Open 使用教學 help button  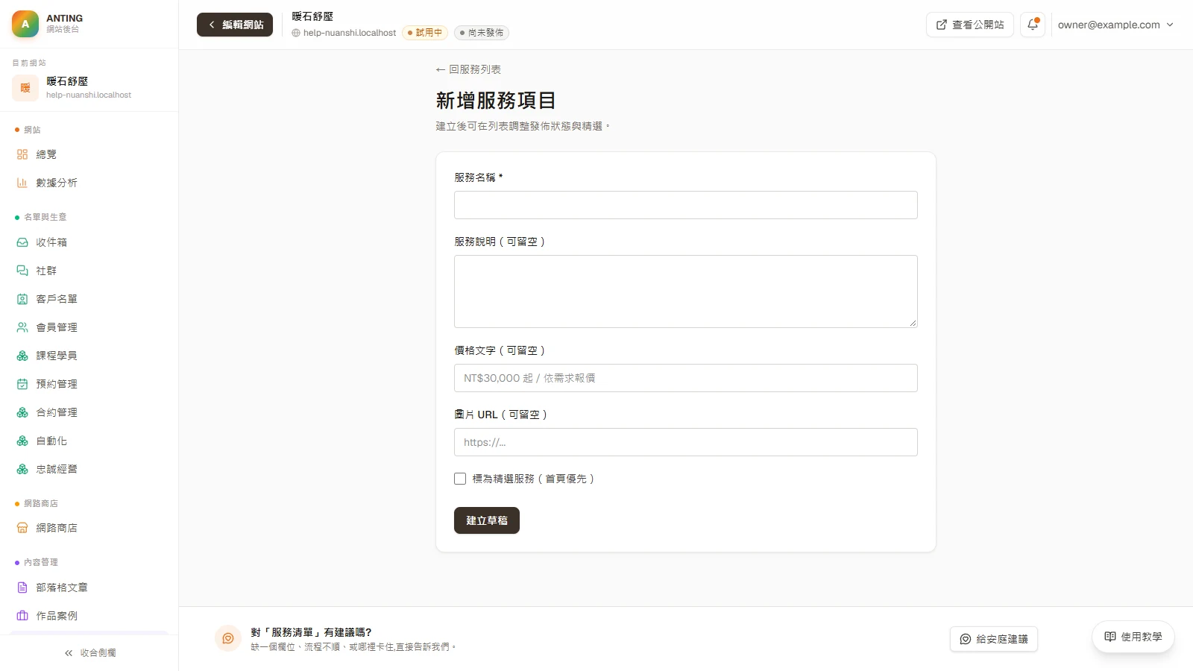click(1133, 637)
